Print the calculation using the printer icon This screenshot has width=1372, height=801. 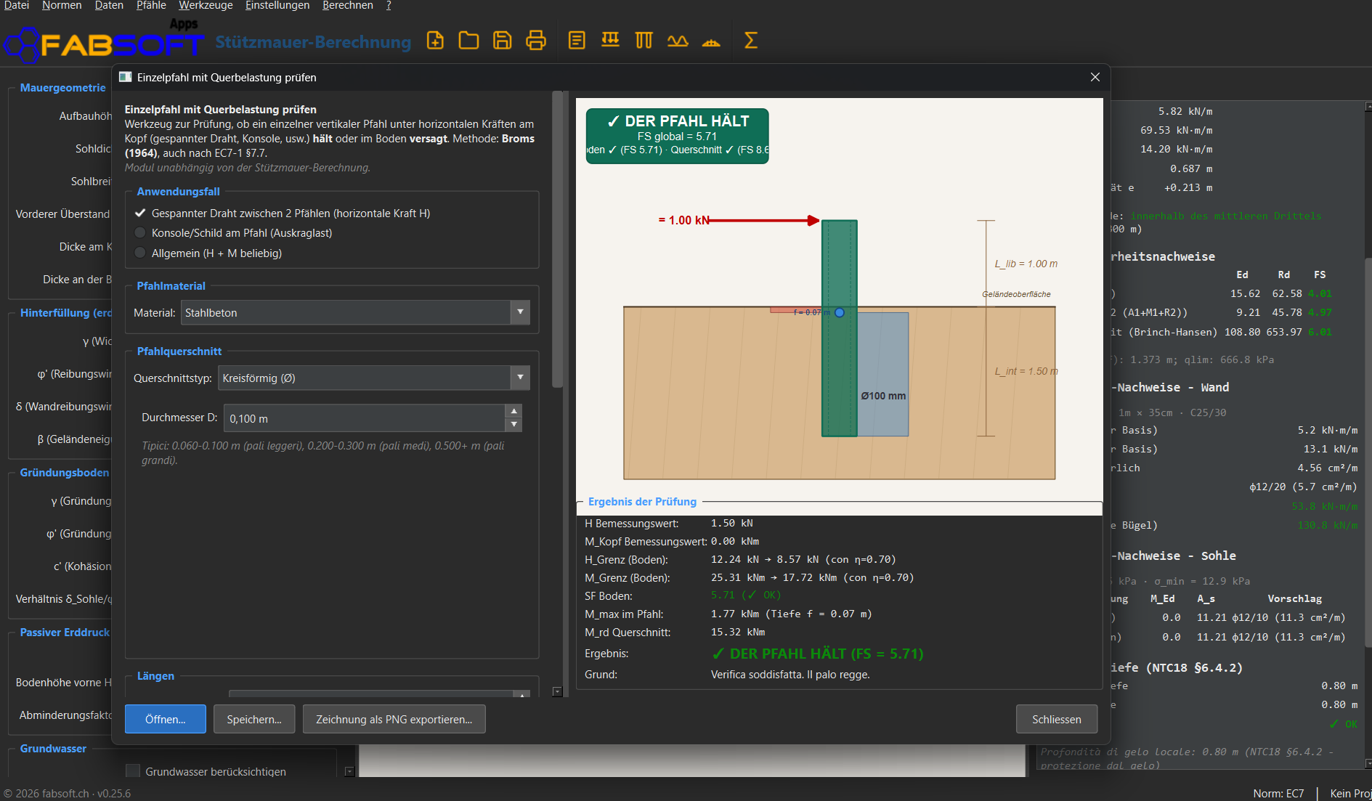coord(536,40)
